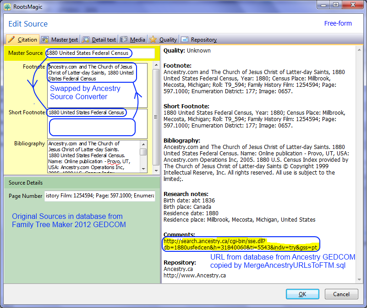Click the Repository tab icon

(x=185, y=39)
